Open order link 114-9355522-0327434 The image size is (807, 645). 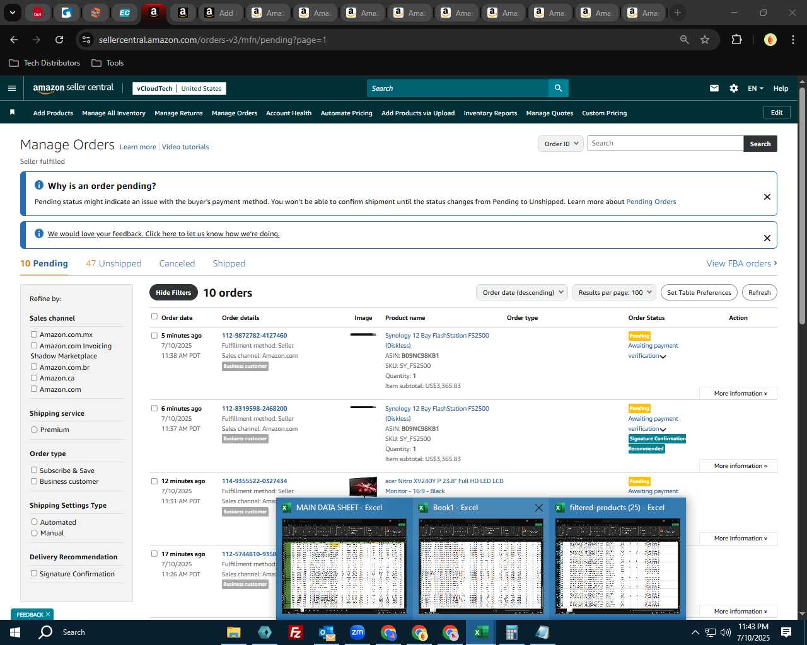pyautogui.click(x=254, y=481)
